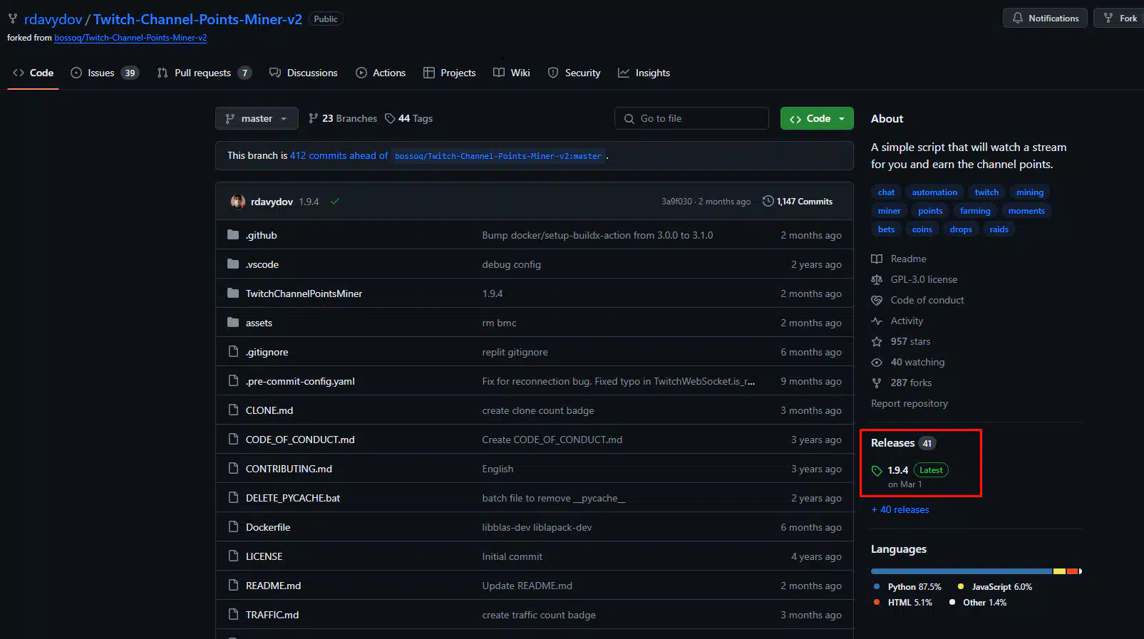Open the 1,147 Commits history link
Image resolution: width=1144 pixels, height=639 pixels.
[798, 202]
